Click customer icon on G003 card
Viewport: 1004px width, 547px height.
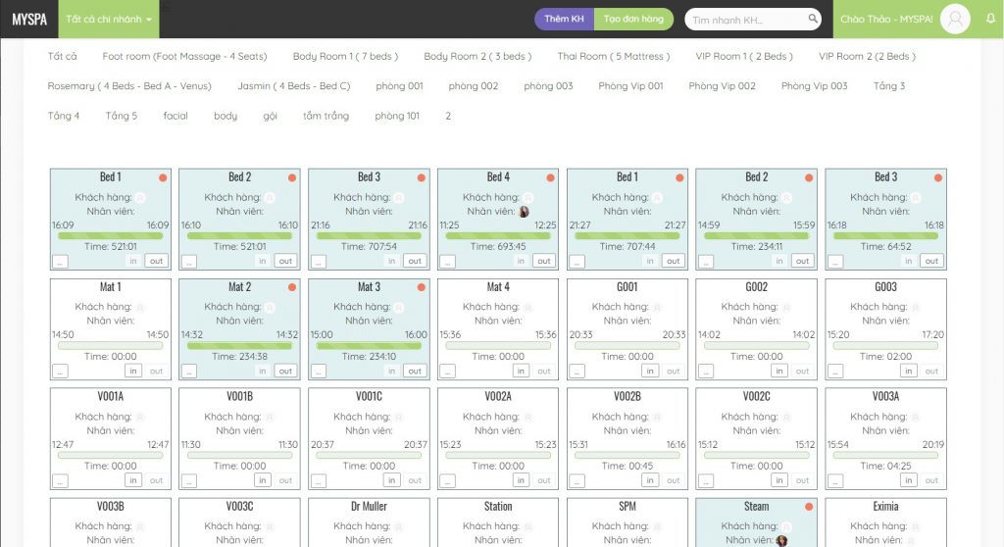pyautogui.click(x=916, y=308)
